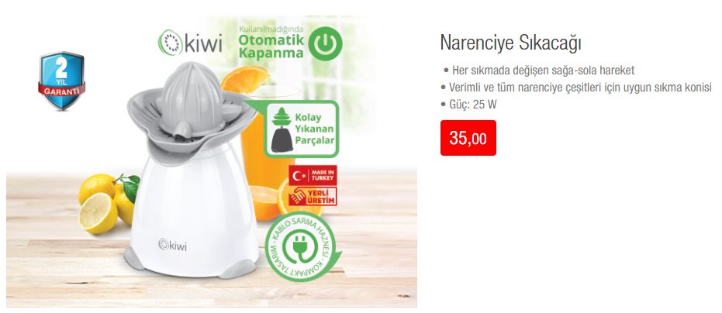Click the halved lemon beside the juicer
This screenshot has height=313, width=722.
pos(98,213)
